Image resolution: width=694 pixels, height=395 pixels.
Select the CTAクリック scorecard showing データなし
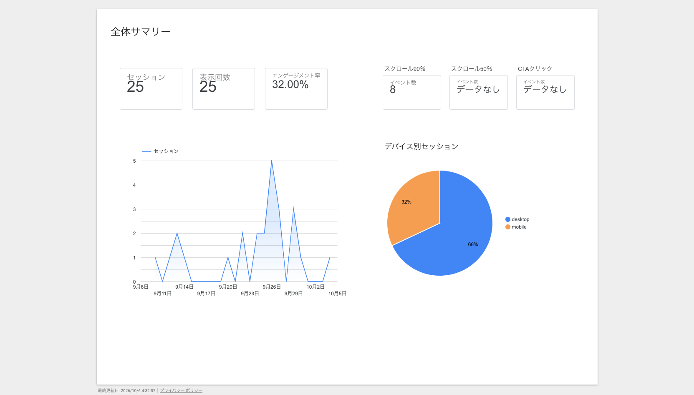[545, 92]
